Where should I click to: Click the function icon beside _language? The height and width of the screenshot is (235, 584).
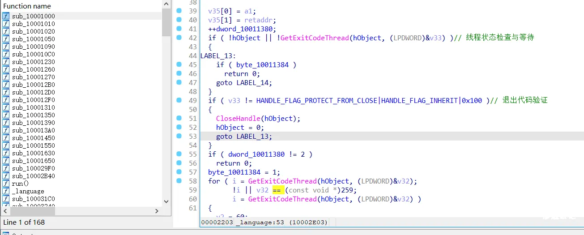coord(6,191)
